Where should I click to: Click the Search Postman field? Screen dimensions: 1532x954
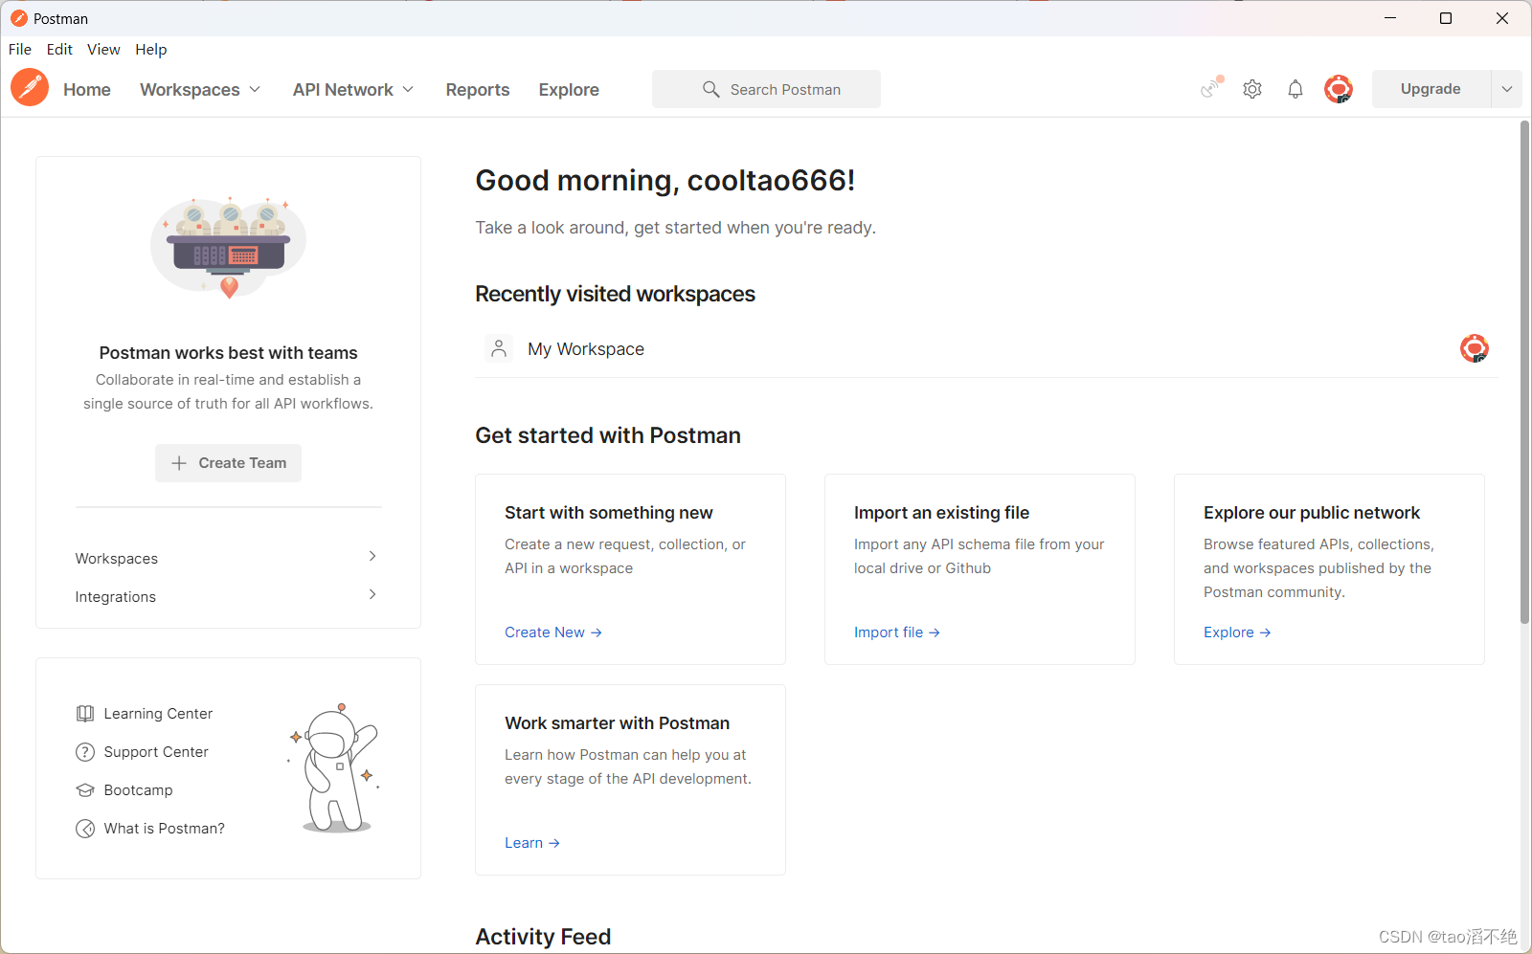(x=766, y=89)
